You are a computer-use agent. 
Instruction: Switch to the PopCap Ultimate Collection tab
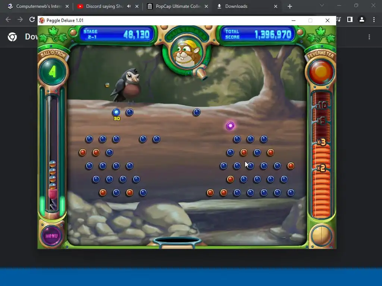178,6
